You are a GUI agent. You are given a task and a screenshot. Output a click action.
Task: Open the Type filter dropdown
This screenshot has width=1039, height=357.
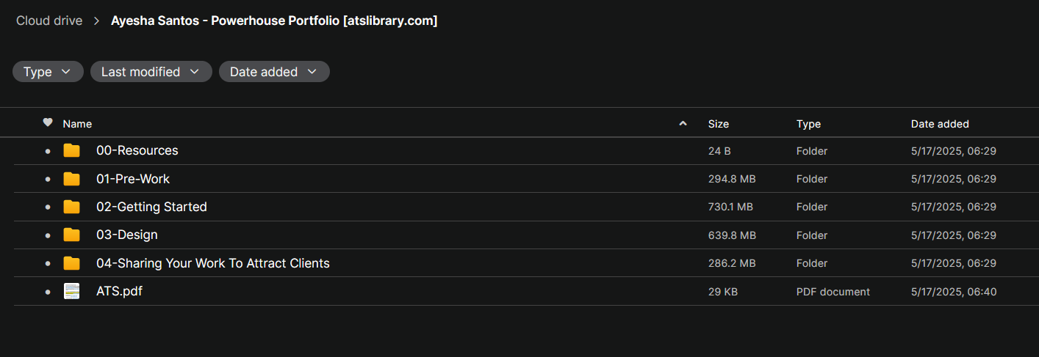(x=47, y=72)
